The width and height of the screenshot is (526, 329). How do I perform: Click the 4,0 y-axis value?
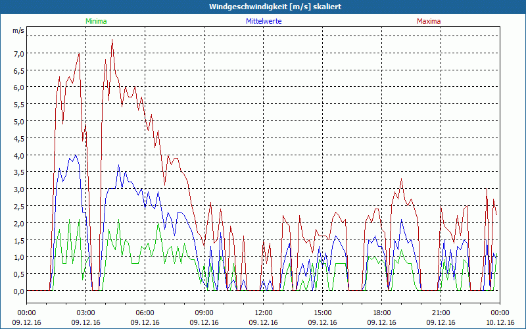pos(18,155)
